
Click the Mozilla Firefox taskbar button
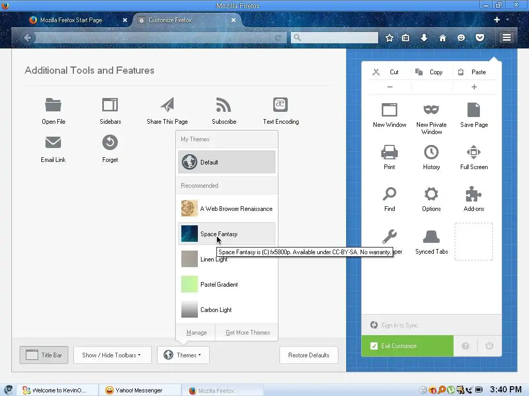pyautogui.click(x=223, y=391)
